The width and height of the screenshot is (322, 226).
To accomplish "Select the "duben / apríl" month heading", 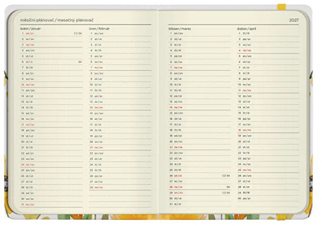I will (x=247, y=29).
